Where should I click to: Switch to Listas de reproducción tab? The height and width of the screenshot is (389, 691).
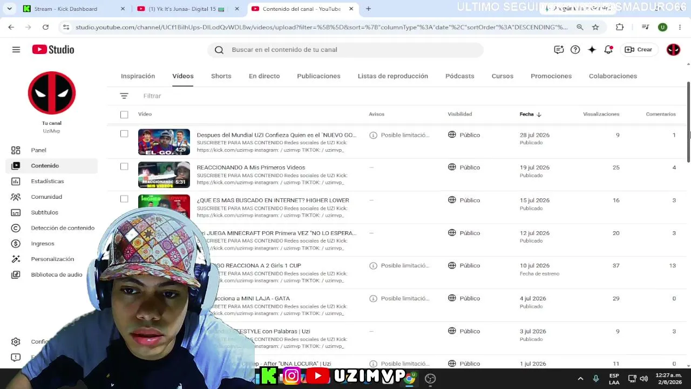pyautogui.click(x=393, y=76)
